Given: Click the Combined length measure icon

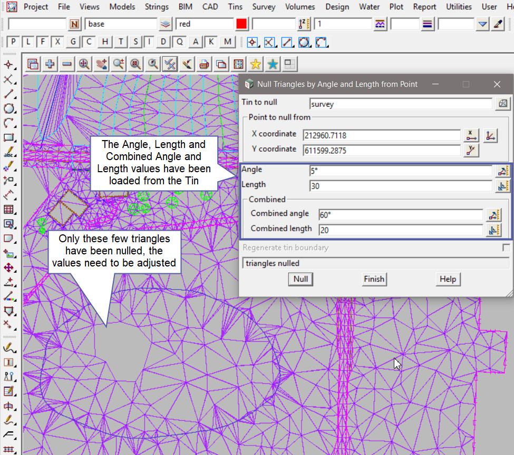Looking at the screenshot, I should 493,230.
